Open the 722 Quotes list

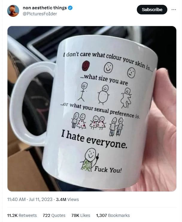click(54, 215)
